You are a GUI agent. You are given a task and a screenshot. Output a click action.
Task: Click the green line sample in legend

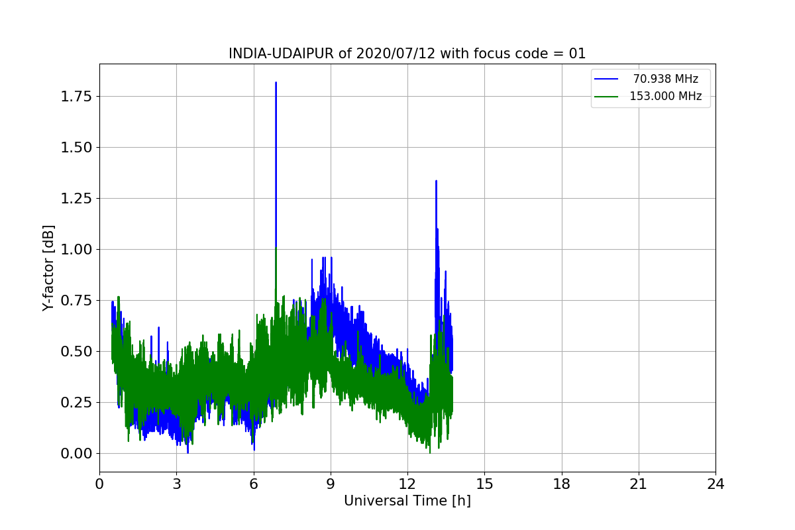pyautogui.click(x=606, y=96)
